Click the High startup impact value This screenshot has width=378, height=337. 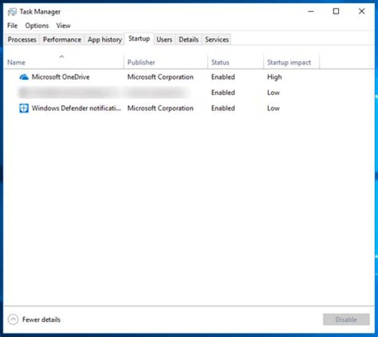click(x=275, y=77)
